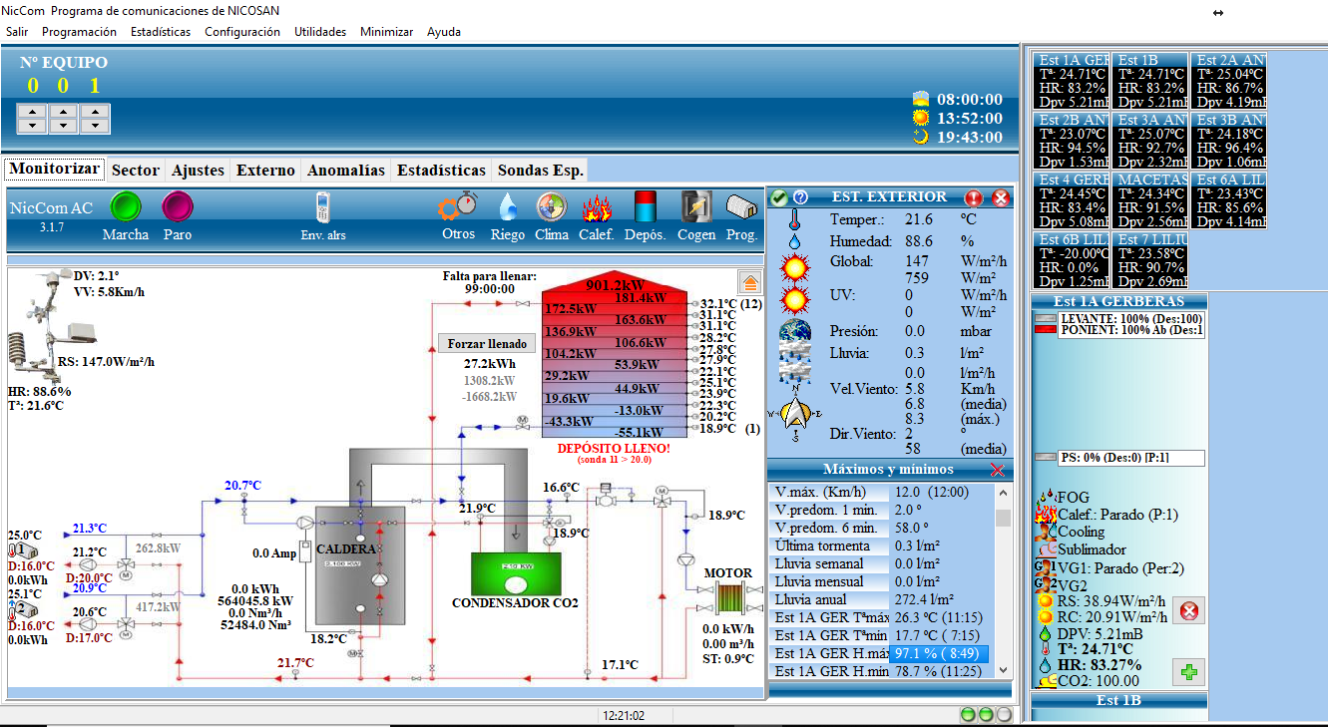Switch to the Sondas Esp. tab
Image resolution: width=1328 pixels, height=727 pixels.
[541, 171]
